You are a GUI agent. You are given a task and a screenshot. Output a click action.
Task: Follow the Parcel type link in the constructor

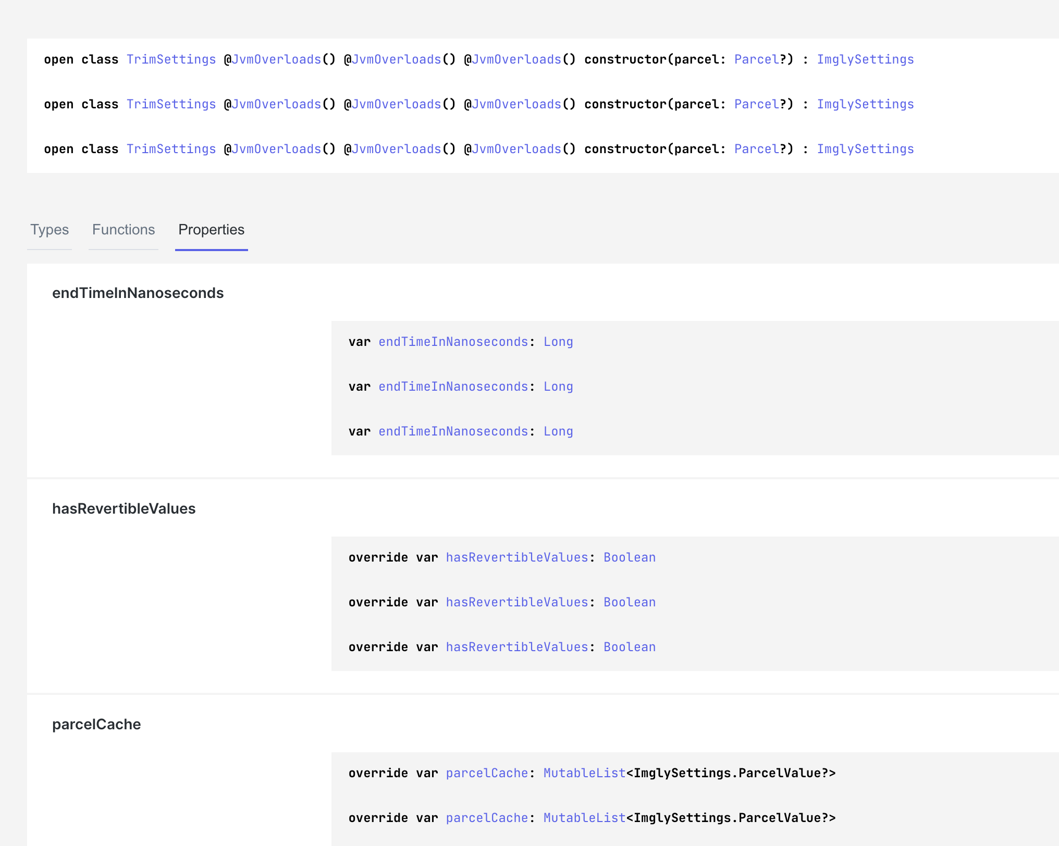(756, 59)
